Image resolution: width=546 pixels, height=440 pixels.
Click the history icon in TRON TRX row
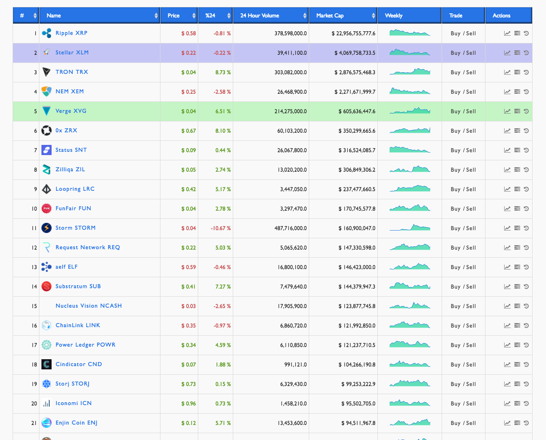(x=526, y=72)
